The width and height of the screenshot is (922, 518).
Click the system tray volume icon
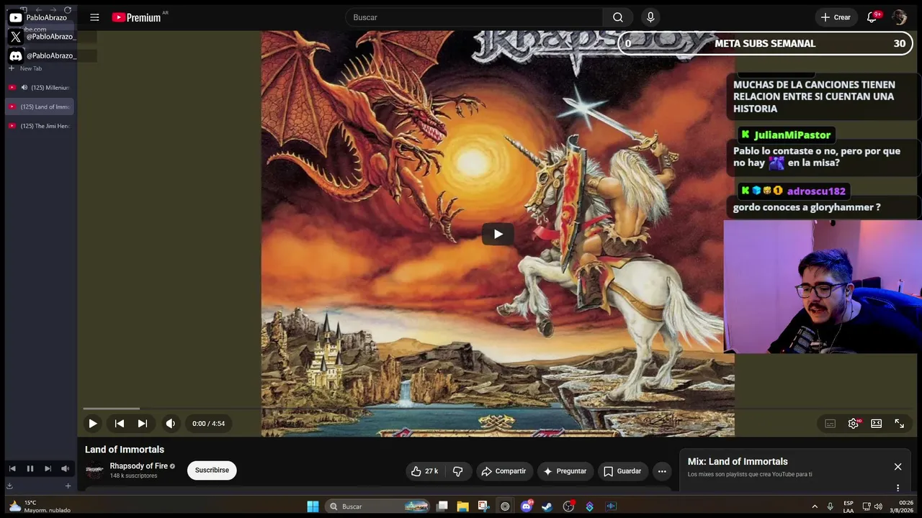pyautogui.click(x=878, y=506)
